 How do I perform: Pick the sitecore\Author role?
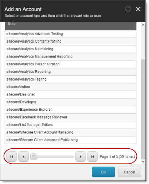point(71,87)
